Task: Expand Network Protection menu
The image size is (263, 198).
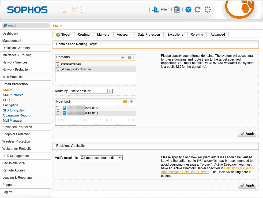Action: (26, 70)
